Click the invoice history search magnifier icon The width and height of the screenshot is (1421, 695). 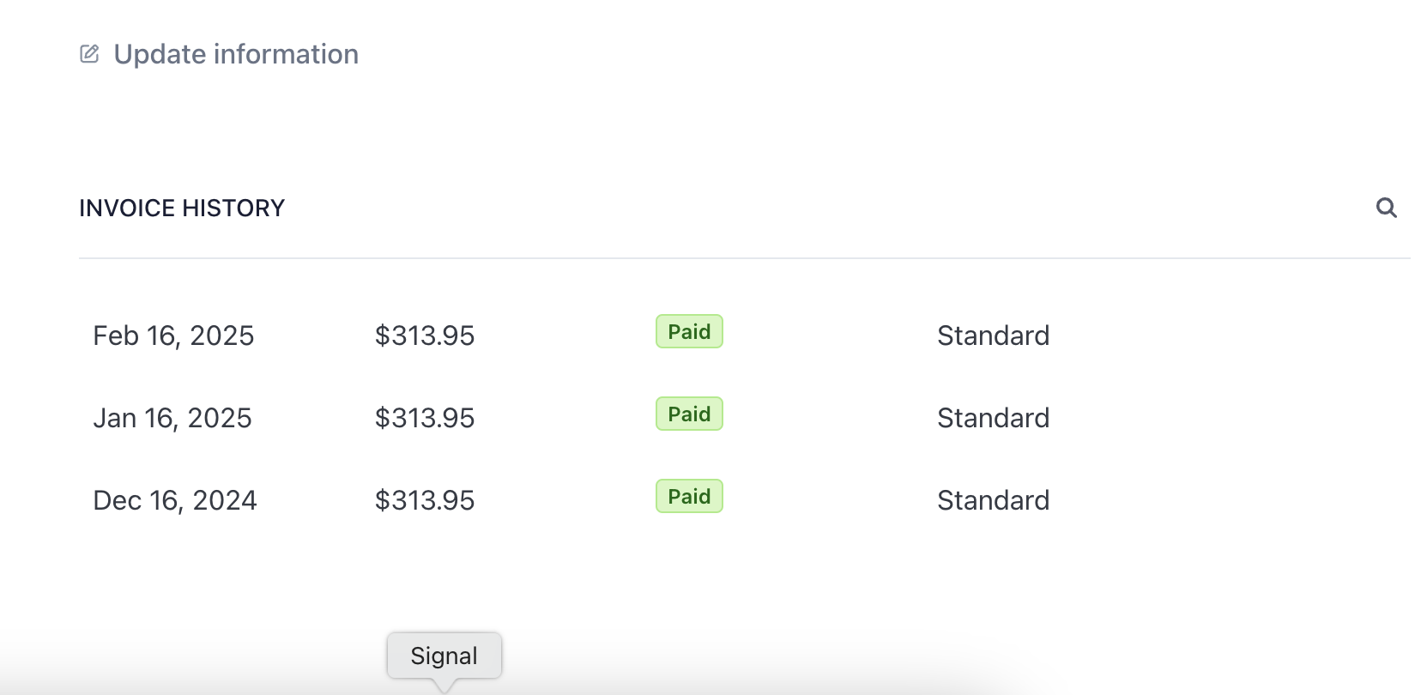(x=1386, y=208)
